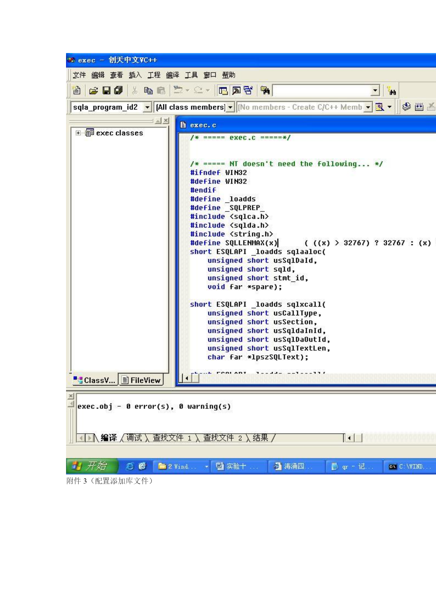
Task: Click the output pane horizontal scroll left arrow
Action: (349, 438)
